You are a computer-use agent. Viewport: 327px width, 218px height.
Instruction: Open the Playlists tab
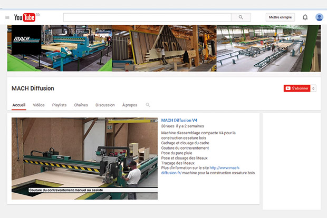pos(59,105)
